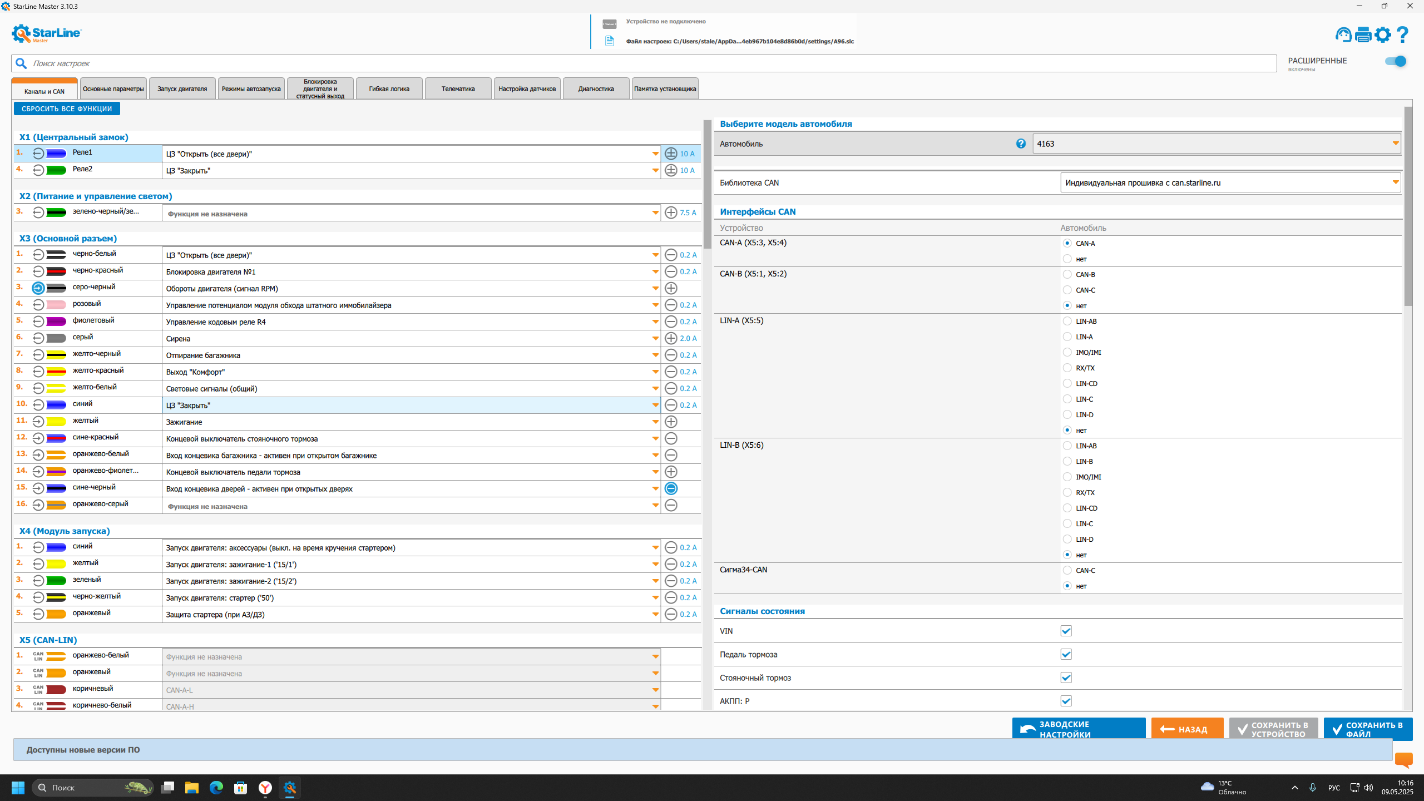Viewport: 1424px width, 801px height.
Task: Open the help question mark icon
Action: (x=1403, y=34)
